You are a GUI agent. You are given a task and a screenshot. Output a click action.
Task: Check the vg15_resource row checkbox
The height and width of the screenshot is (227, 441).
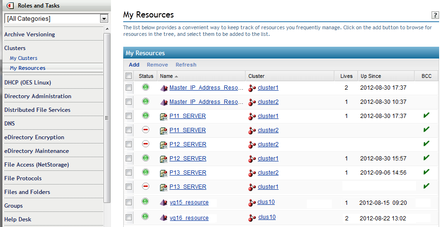pyautogui.click(x=129, y=202)
